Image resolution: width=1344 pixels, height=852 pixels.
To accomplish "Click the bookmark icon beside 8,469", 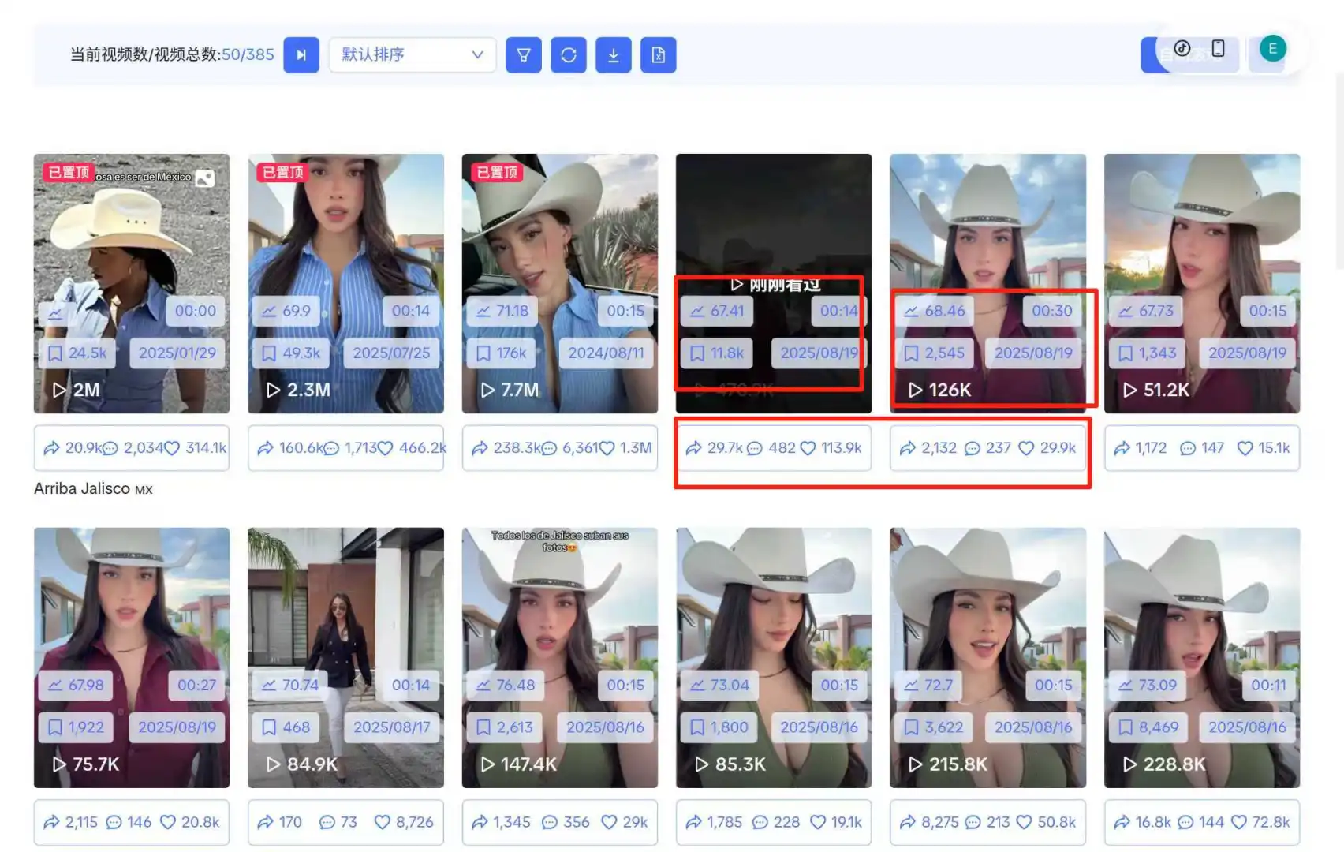I will pos(1126,727).
